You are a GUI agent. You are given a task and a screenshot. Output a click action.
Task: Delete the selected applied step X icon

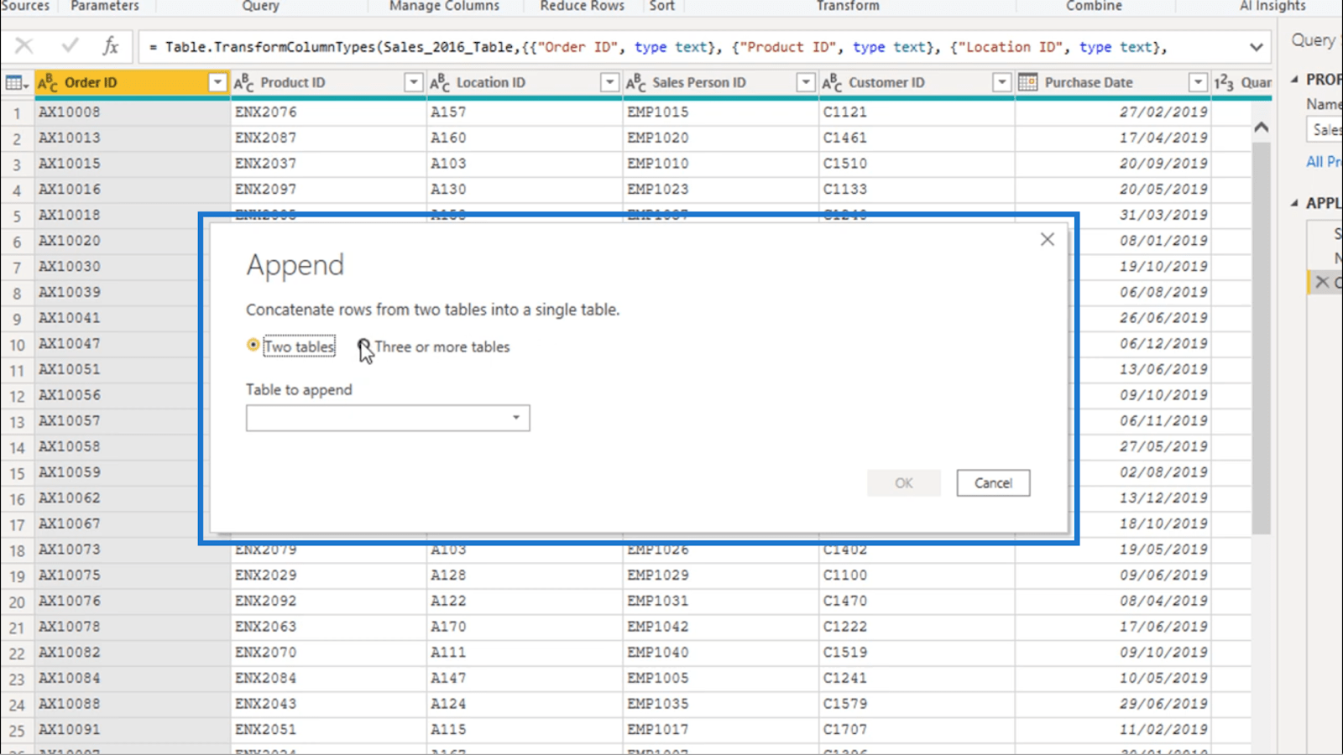point(1322,282)
